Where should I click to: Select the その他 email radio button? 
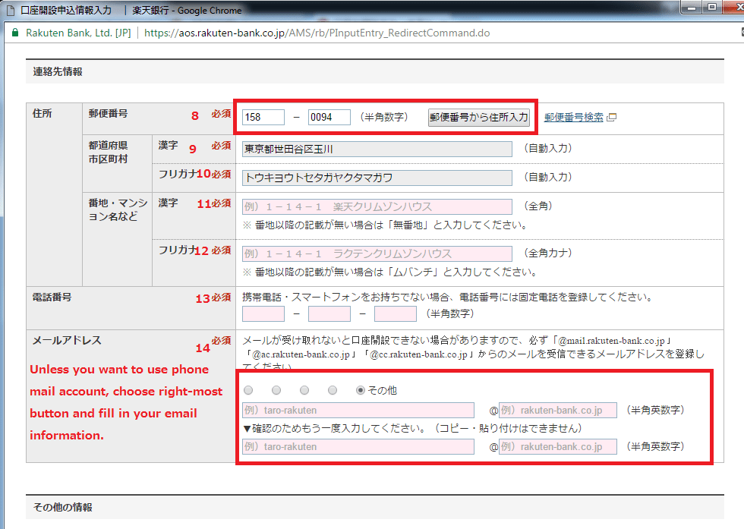pyautogui.click(x=361, y=390)
